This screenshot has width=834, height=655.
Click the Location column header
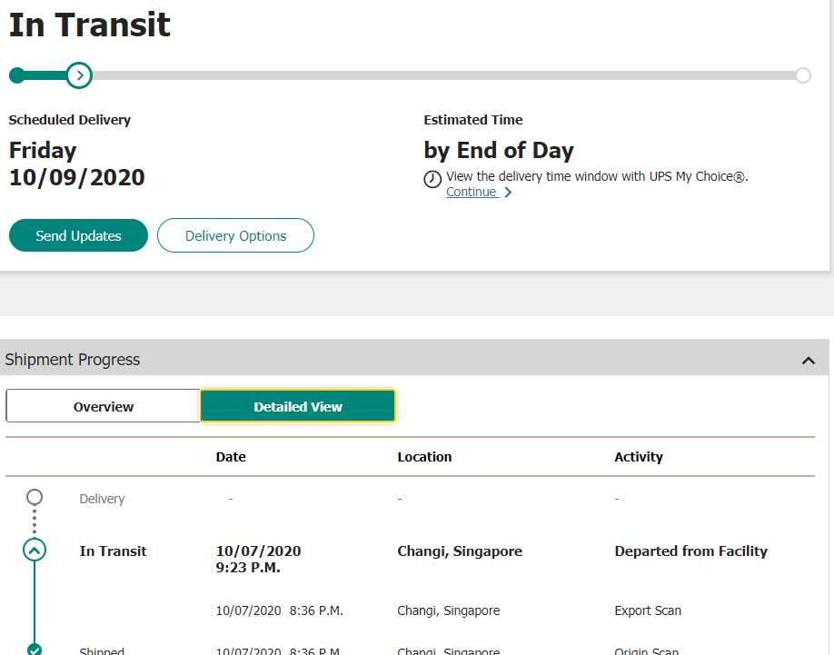pos(424,457)
